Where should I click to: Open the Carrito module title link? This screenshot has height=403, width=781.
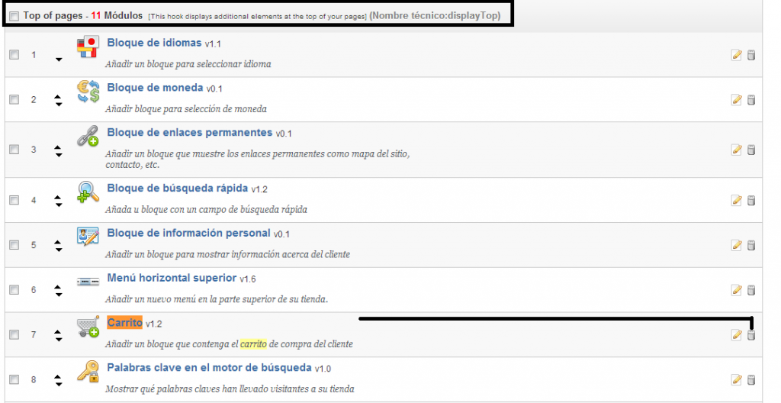(124, 323)
